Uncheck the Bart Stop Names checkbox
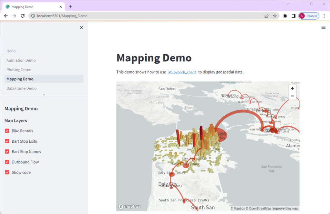 pos(7,152)
